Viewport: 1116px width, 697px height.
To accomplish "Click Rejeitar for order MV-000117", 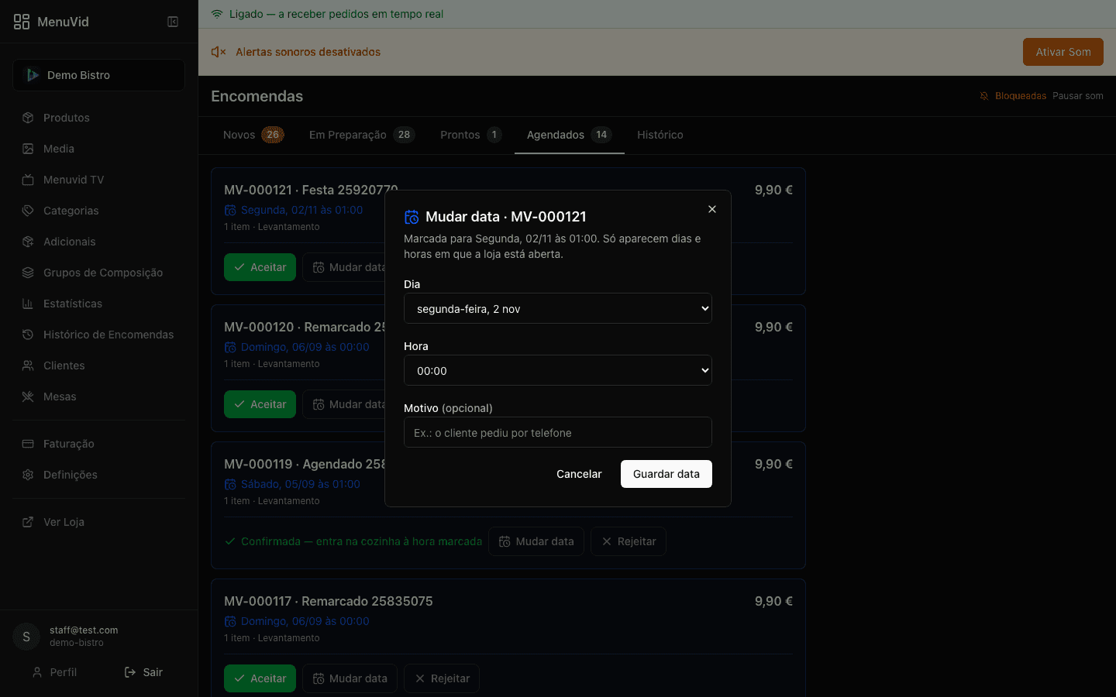I will pos(442,678).
